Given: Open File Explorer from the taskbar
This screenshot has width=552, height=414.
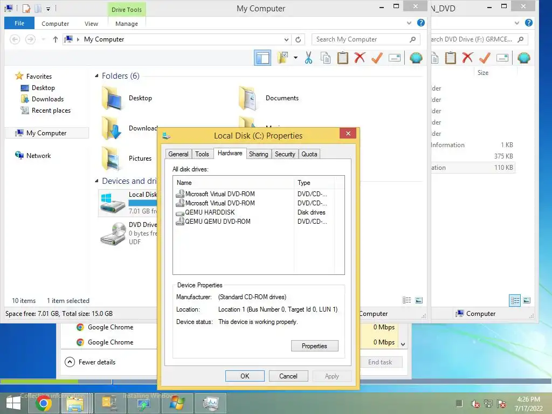Looking at the screenshot, I should tap(75, 403).
